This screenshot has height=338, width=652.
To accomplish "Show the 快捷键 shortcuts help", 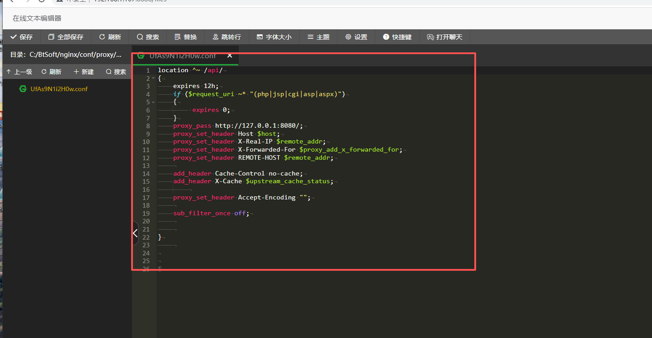I will click(x=397, y=37).
